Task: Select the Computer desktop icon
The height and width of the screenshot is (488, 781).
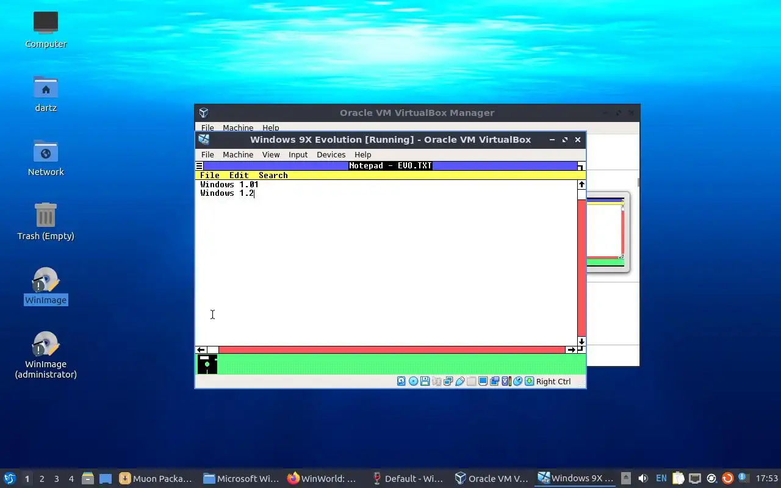Action: coord(46,30)
